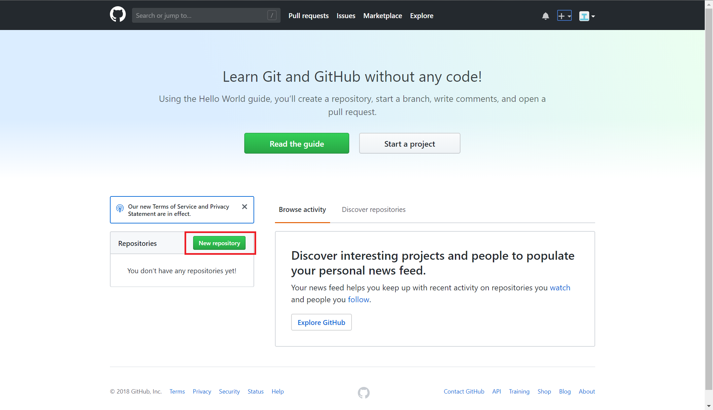Create a New repository
Viewport: 713px width, 410px height.
click(x=219, y=243)
